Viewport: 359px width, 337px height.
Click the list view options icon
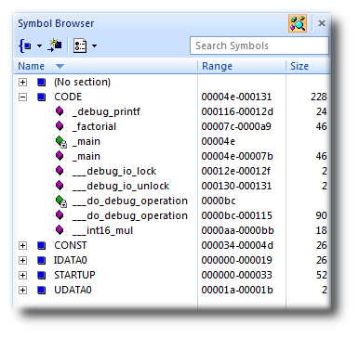pyautogui.click(x=80, y=46)
